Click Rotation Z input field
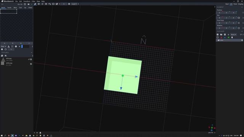244x137 pixels. 233,28
